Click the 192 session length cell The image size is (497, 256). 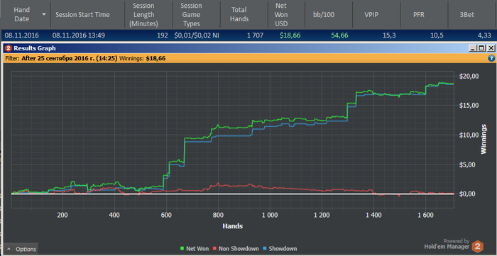point(163,35)
